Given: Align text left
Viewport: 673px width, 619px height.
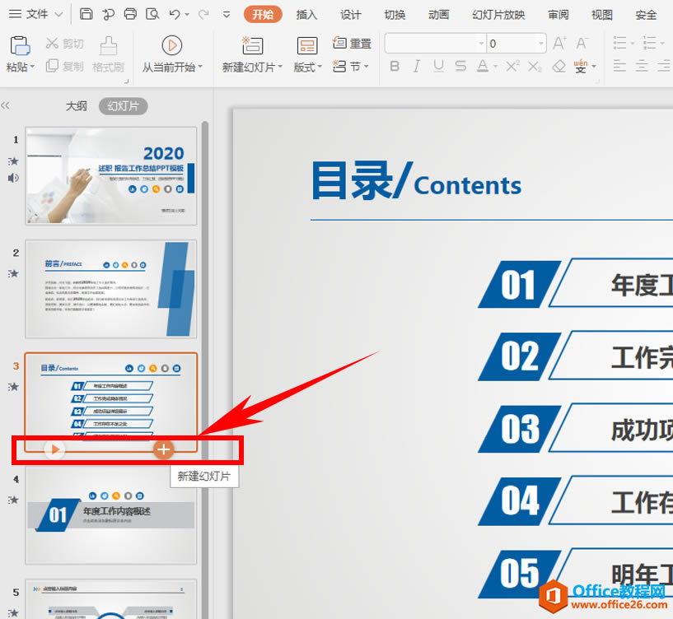Looking at the screenshot, I should pos(619,66).
